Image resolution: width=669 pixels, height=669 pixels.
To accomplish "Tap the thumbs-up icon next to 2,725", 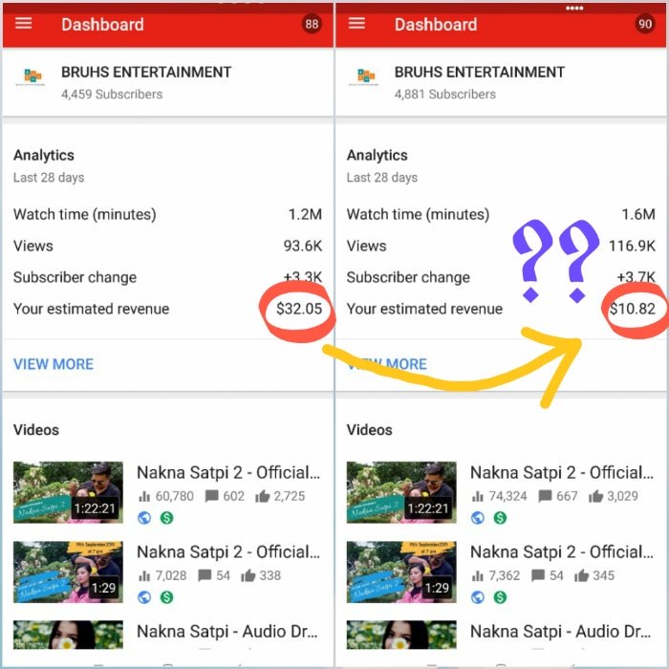I will (263, 496).
